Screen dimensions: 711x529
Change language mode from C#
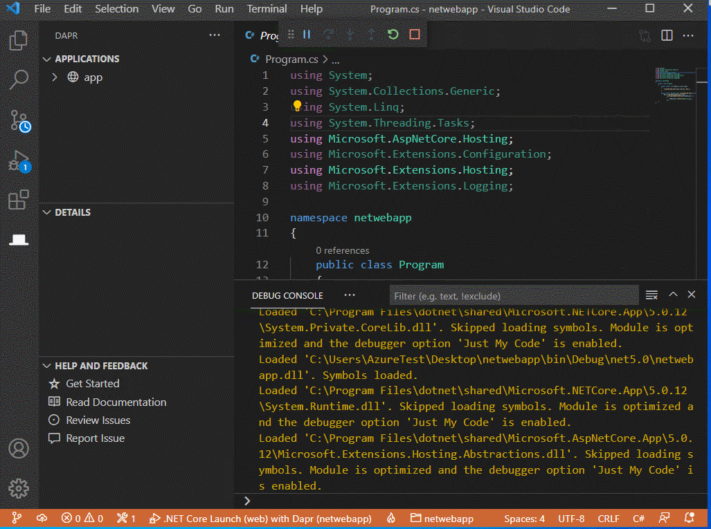638,518
